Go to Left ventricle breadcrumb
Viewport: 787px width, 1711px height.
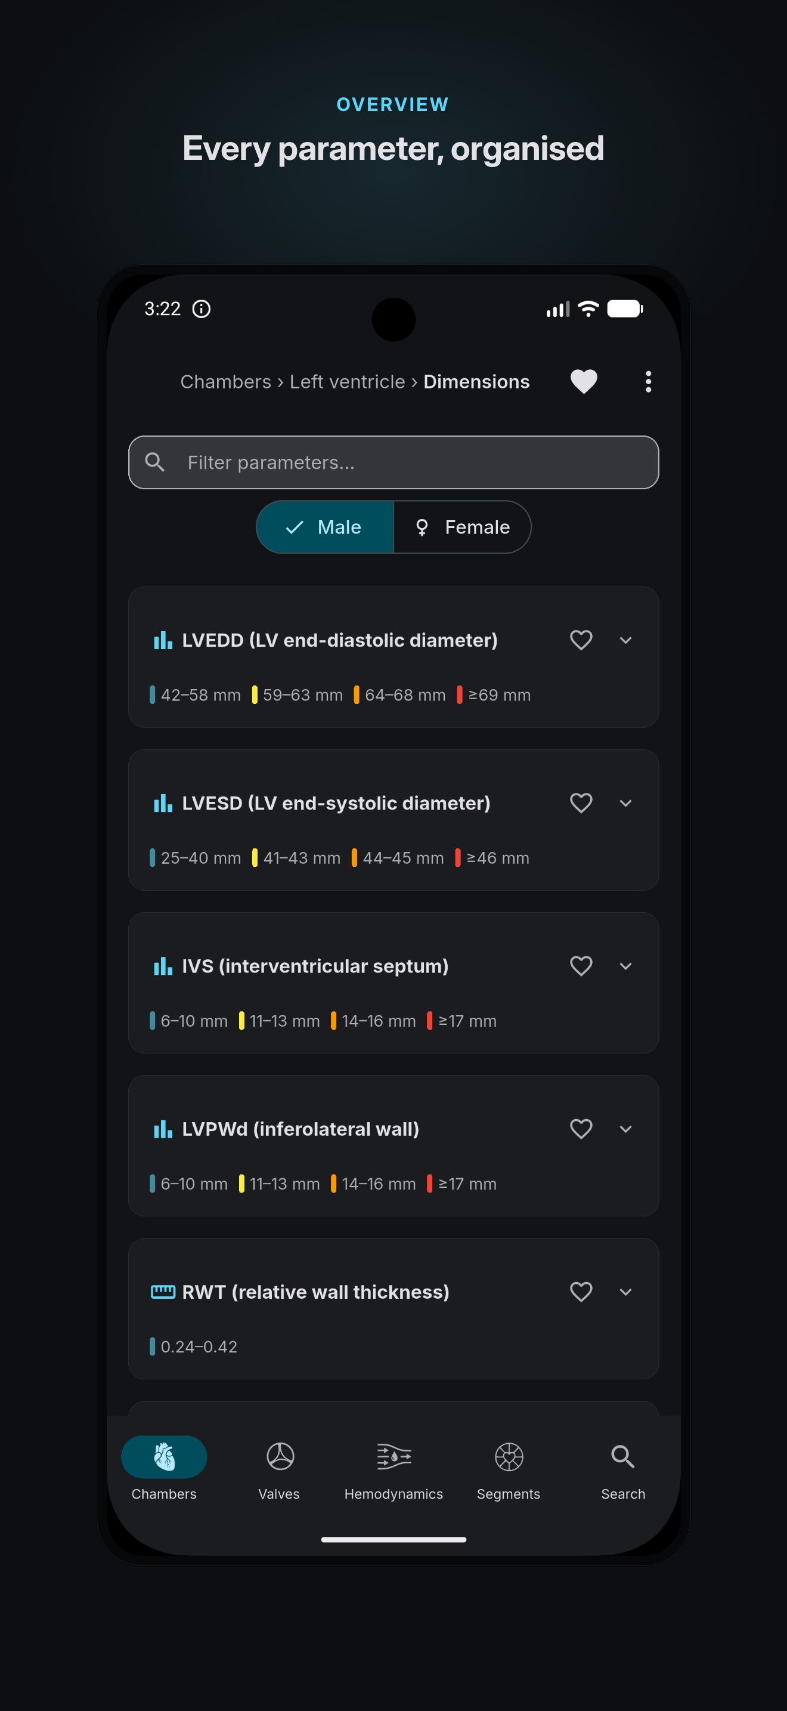coord(347,382)
